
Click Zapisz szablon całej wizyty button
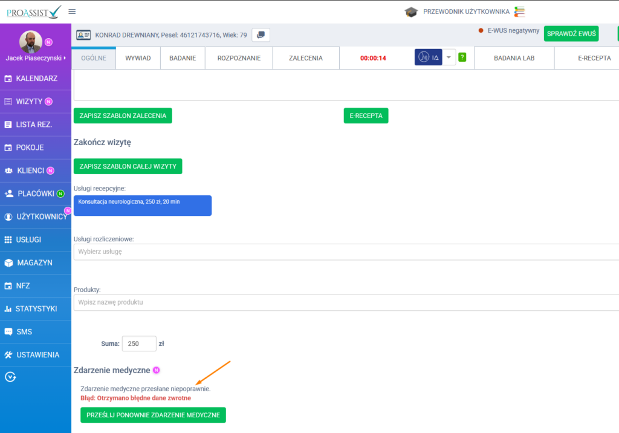[x=128, y=166]
